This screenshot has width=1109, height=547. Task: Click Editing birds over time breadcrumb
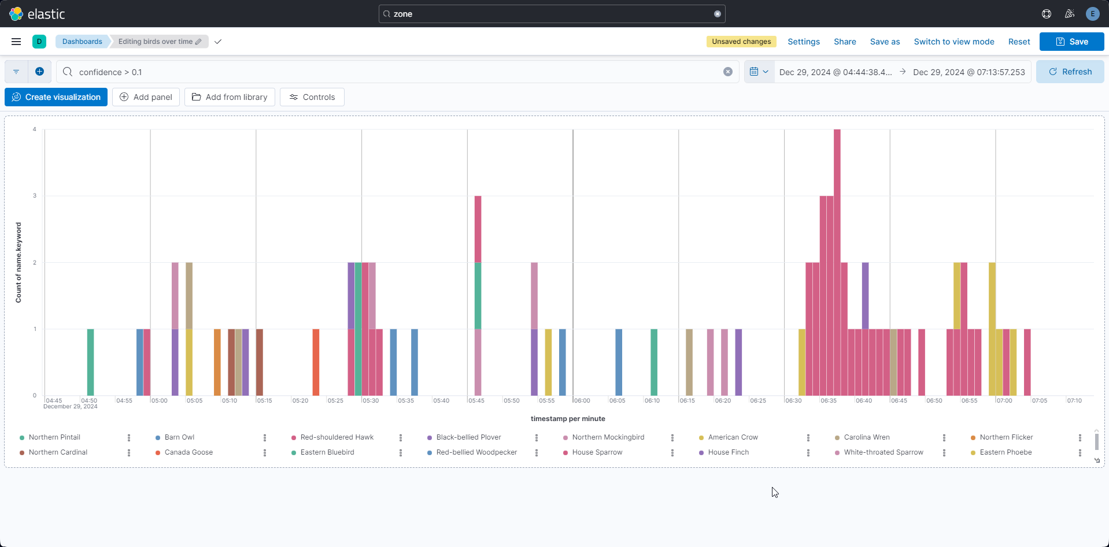click(x=160, y=42)
